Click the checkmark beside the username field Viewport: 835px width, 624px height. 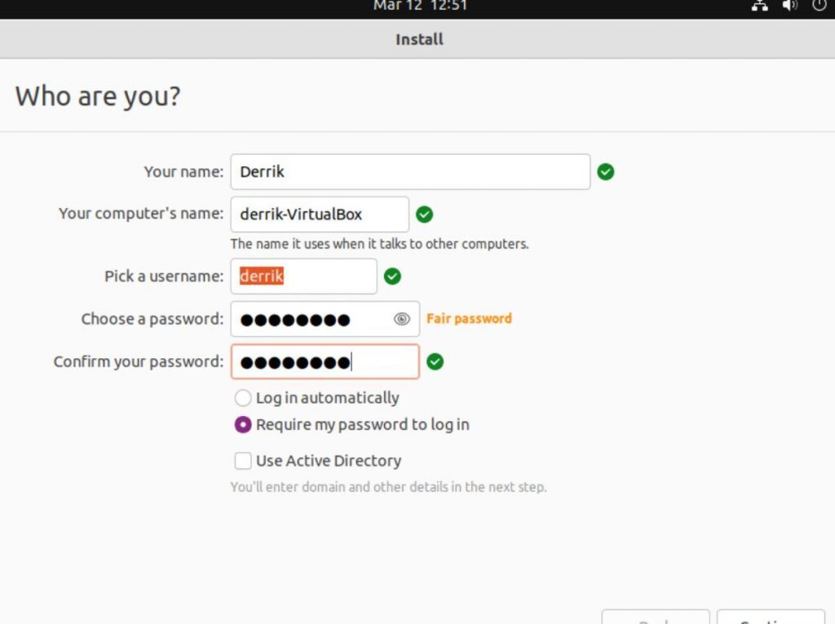[393, 277]
